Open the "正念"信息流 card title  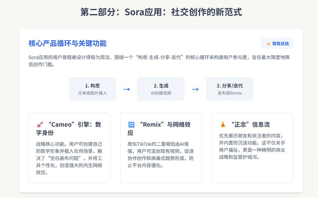point(250,125)
